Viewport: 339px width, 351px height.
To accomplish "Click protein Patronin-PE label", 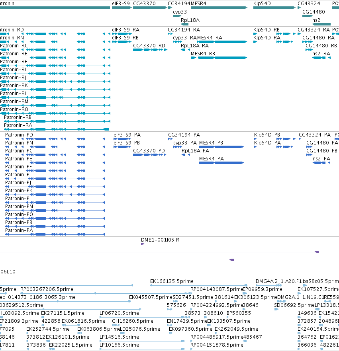I will tap(19, 159).
